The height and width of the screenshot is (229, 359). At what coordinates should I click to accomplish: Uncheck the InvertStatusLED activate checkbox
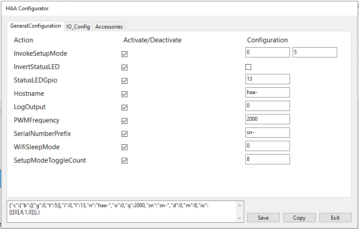point(125,67)
